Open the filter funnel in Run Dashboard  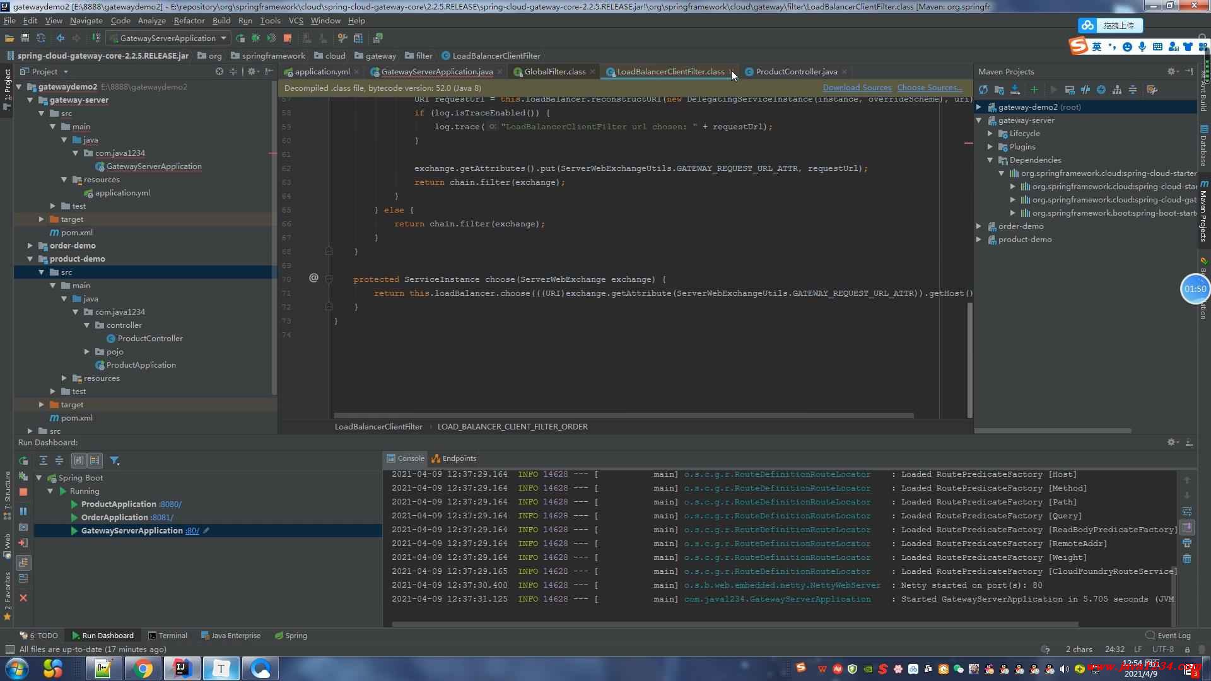(x=115, y=460)
